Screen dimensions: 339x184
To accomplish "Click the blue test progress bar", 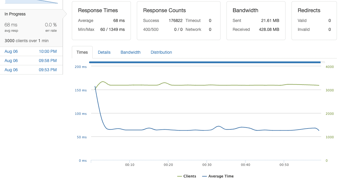I will (205, 62).
